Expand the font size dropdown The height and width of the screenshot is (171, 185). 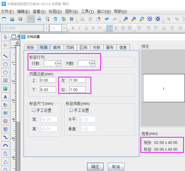[64, 28]
